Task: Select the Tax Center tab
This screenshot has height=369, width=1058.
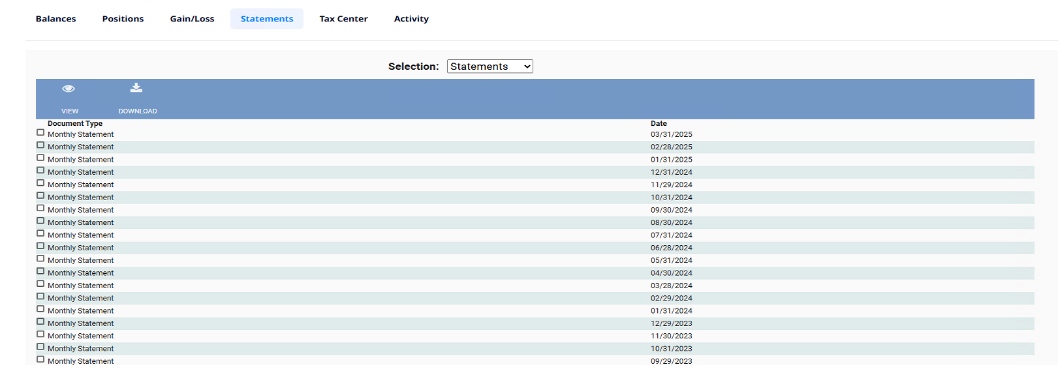Action: pos(343,19)
